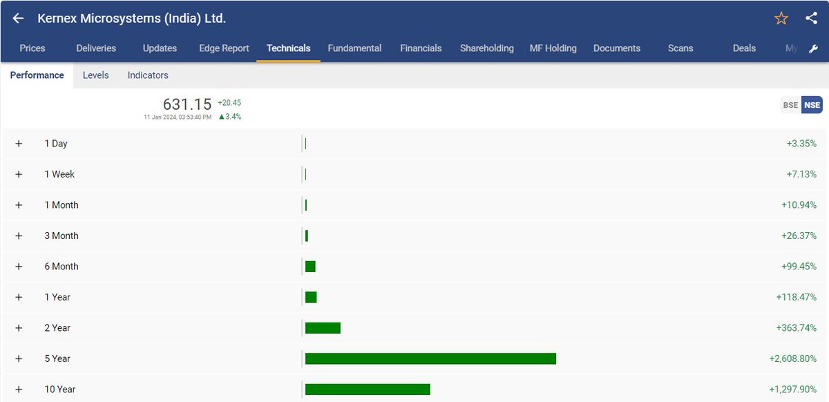Click the +7.13% 1 Week return
This screenshot has width=829, height=402.
click(x=801, y=174)
